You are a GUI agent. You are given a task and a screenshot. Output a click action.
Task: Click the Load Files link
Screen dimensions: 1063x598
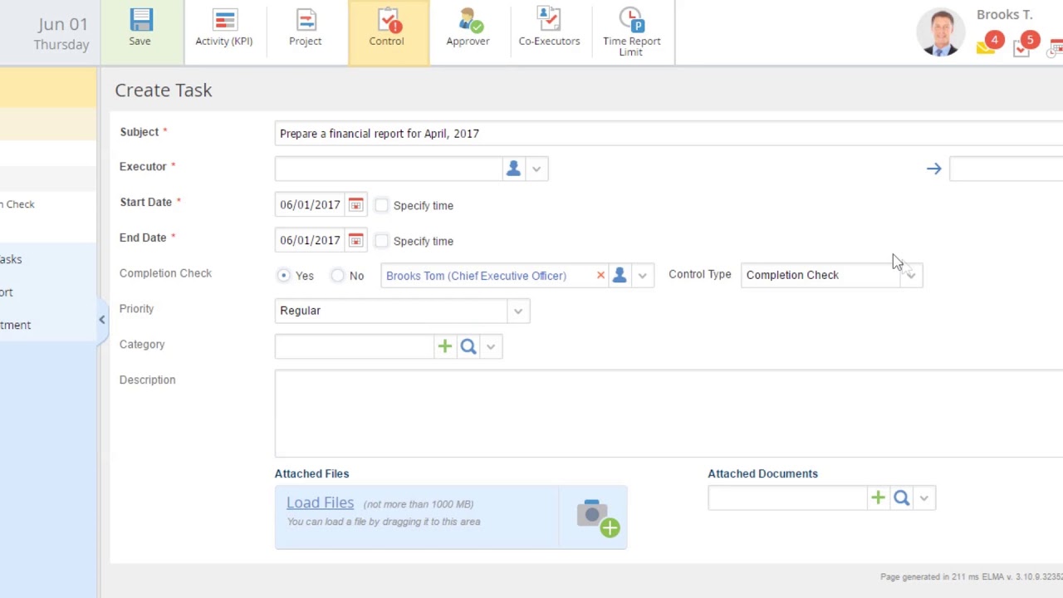(x=320, y=502)
